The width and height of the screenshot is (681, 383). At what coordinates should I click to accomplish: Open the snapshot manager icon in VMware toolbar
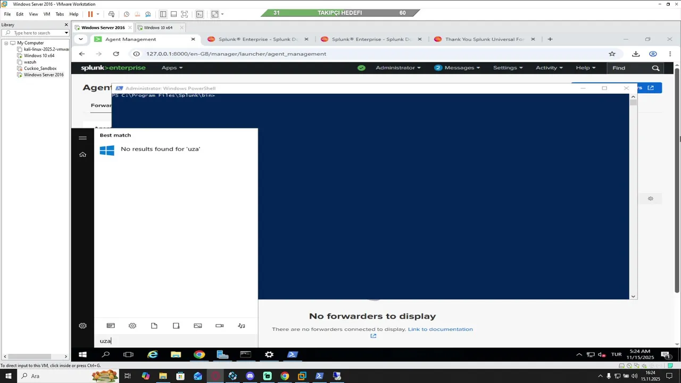[x=147, y=14]
